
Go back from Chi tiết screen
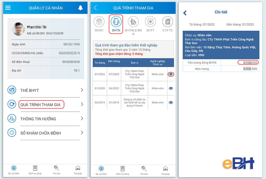(185, 13)
